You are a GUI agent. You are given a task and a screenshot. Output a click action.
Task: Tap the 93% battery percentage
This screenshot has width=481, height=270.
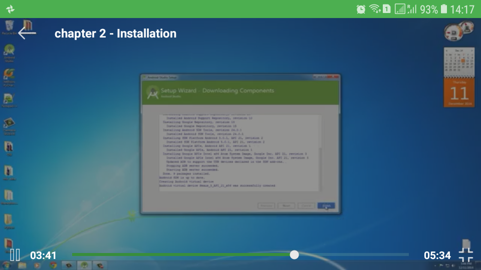429,9
